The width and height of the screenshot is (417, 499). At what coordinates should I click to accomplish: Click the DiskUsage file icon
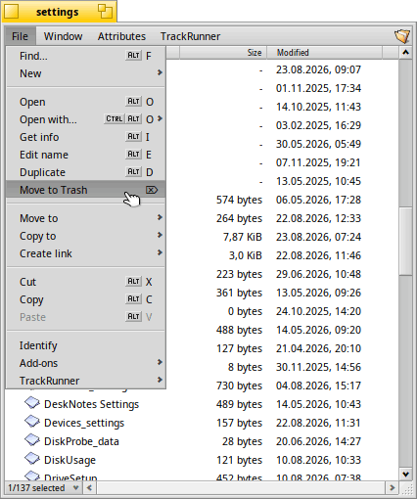32,459
